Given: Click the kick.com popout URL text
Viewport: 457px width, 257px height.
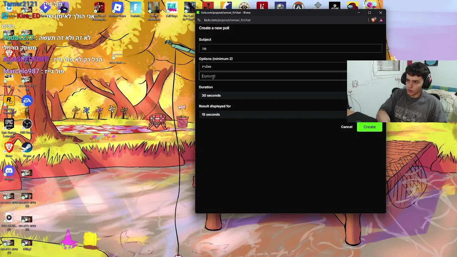Looking at the screenshot, I should pos(227,20).
